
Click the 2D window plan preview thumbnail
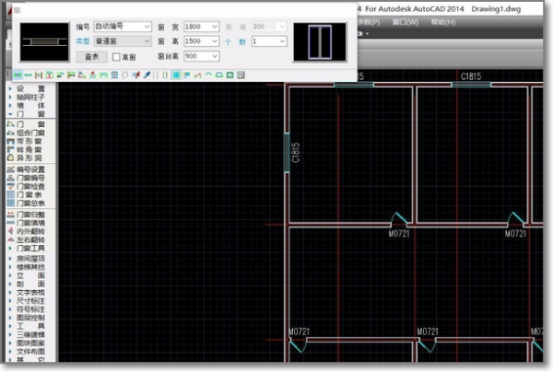click(x=42, y=41)
